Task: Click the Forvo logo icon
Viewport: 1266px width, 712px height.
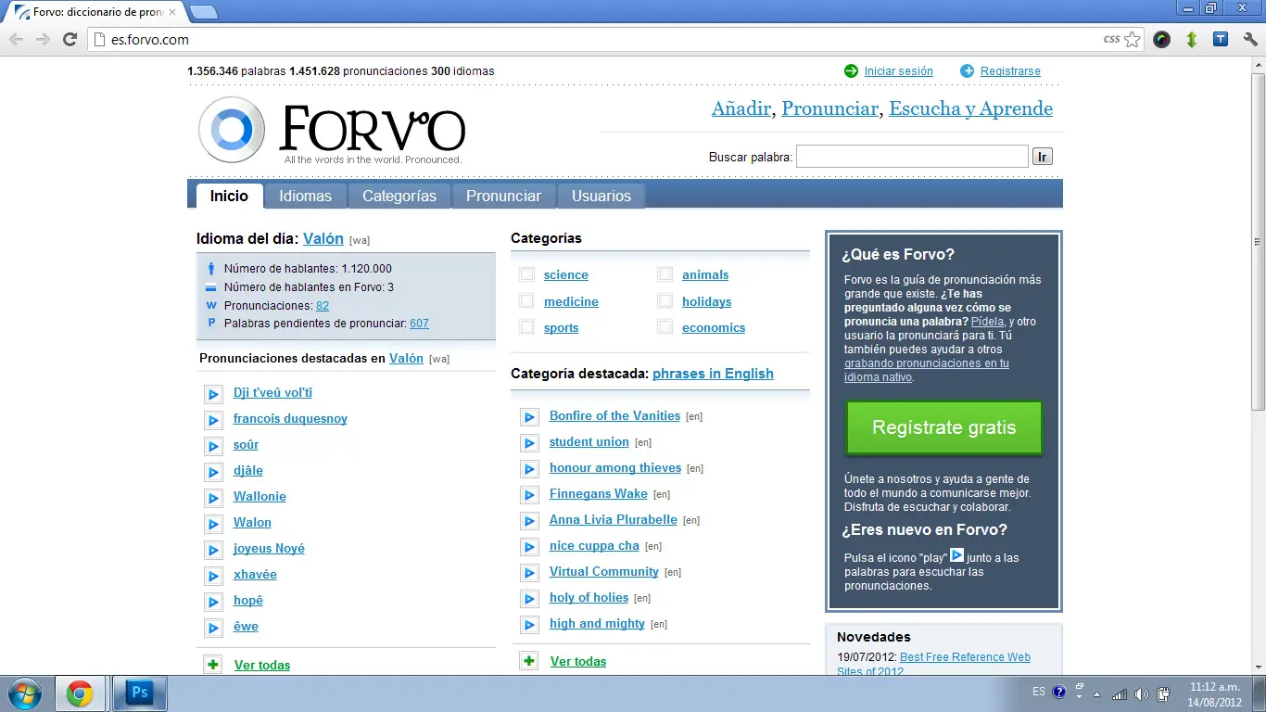Action: (x=232, y=130)
